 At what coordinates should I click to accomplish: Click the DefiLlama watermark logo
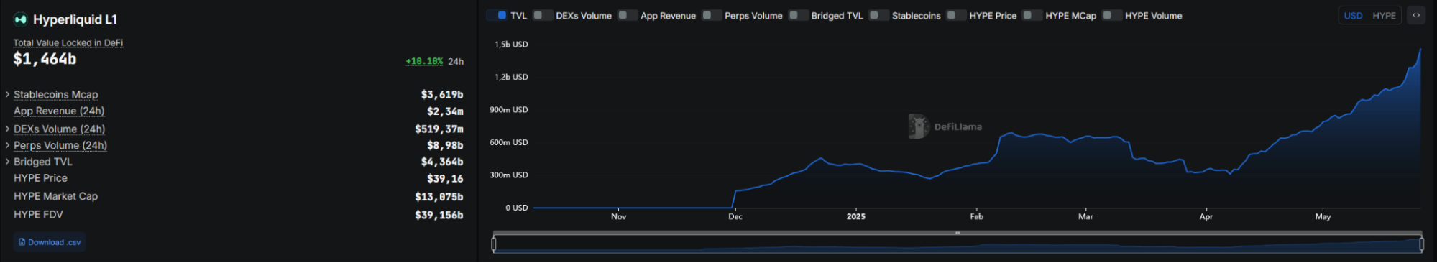(945, 126)
